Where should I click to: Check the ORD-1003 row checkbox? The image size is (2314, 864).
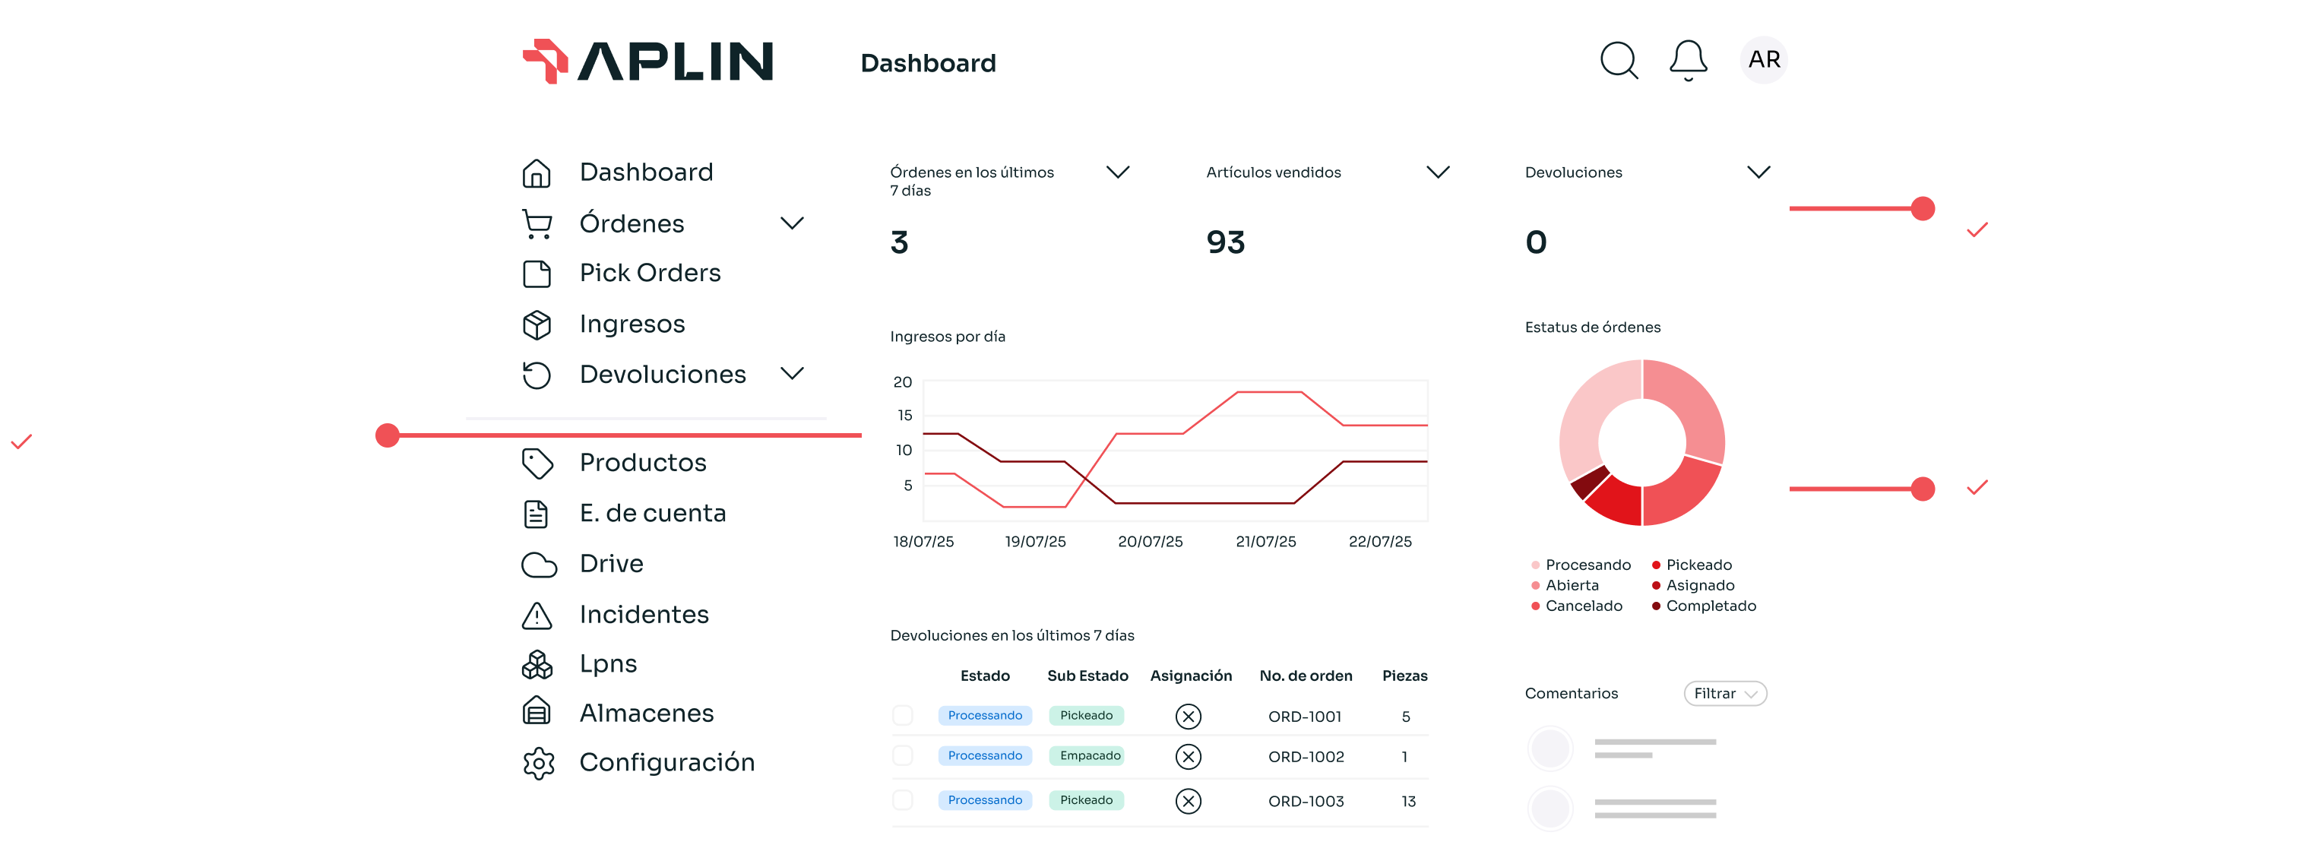(902, 799)
